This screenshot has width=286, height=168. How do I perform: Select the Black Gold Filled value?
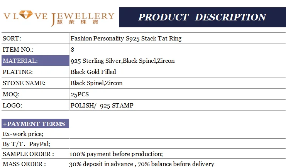coord(93,72)
